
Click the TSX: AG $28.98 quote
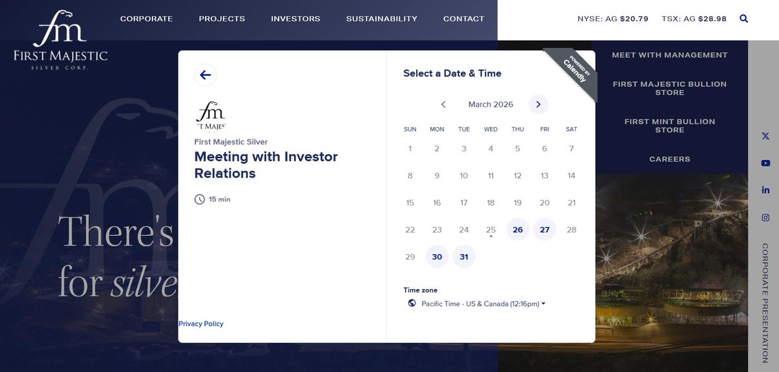(x=694, y=19)
